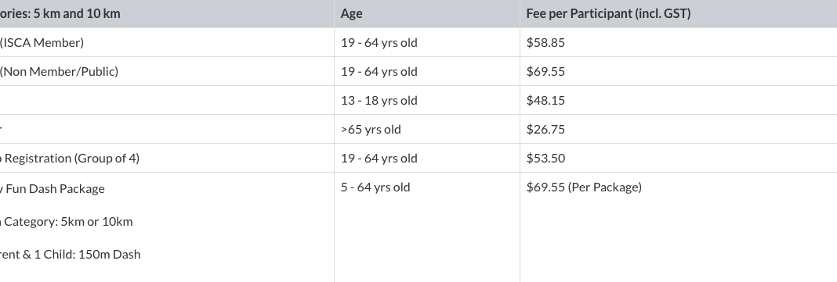Click the first $69.55 fee cell
Viewport: 837px width, 282px height.
(545, 71)
